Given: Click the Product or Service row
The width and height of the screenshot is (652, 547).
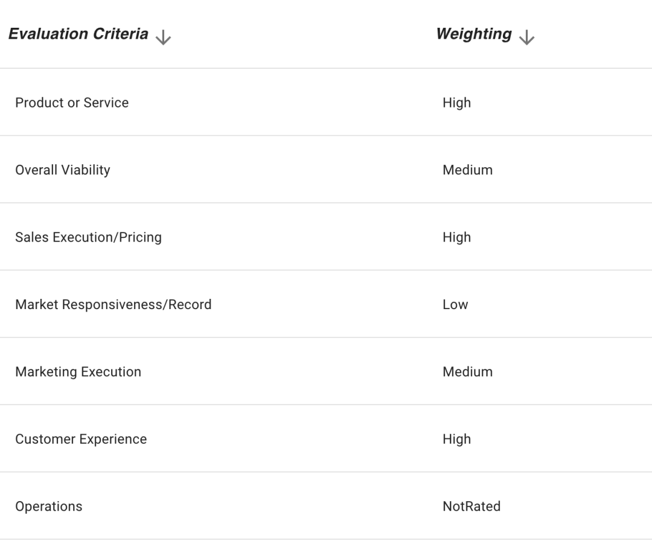Looking at the screenshot, I should coord(326,102).
